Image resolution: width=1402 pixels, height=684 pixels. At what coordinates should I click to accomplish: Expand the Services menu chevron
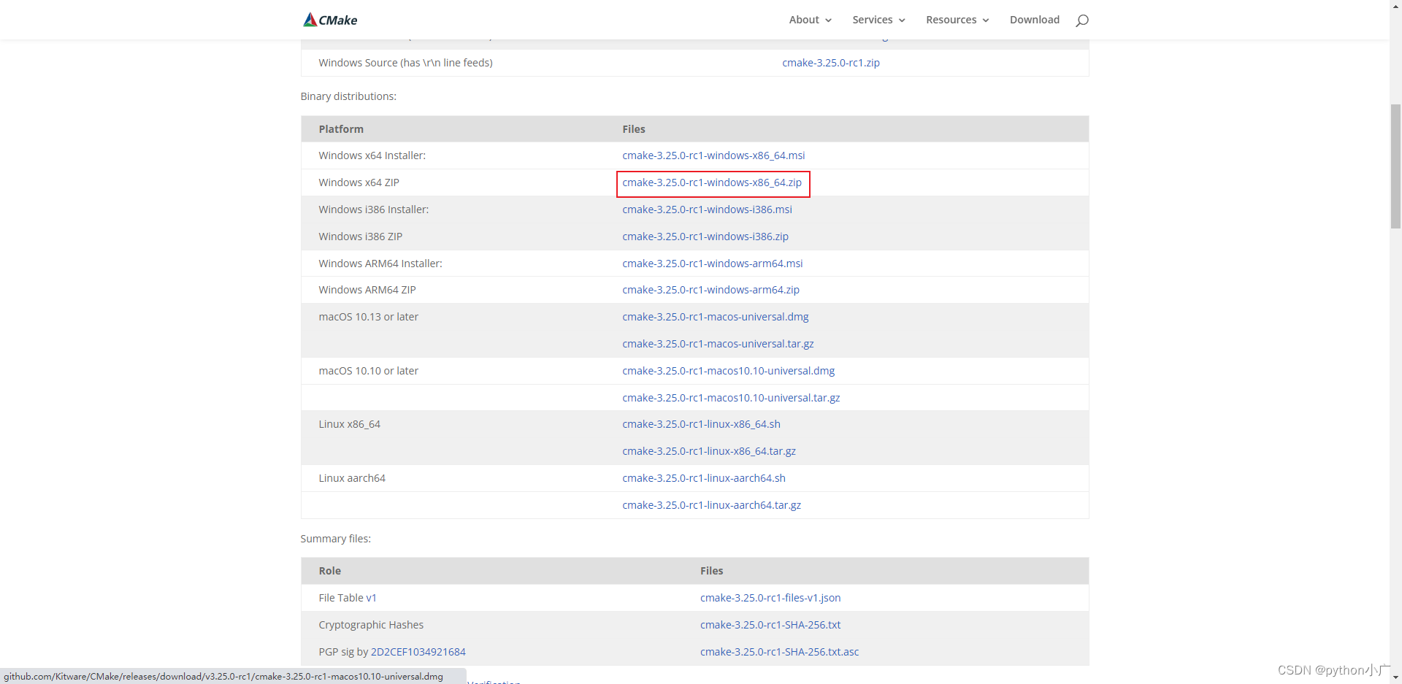(x=902, y=20)
